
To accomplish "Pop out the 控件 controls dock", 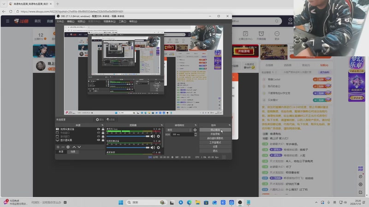I will pos(229,125).
